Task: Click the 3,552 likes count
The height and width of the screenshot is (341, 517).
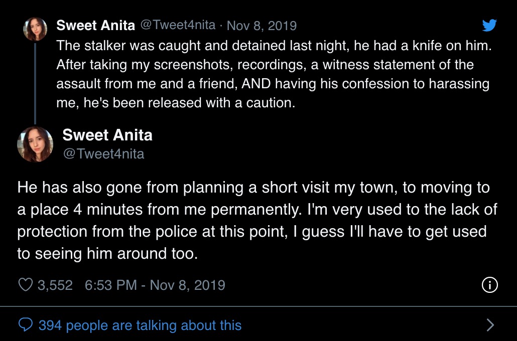Action: (x=55, y=285)
